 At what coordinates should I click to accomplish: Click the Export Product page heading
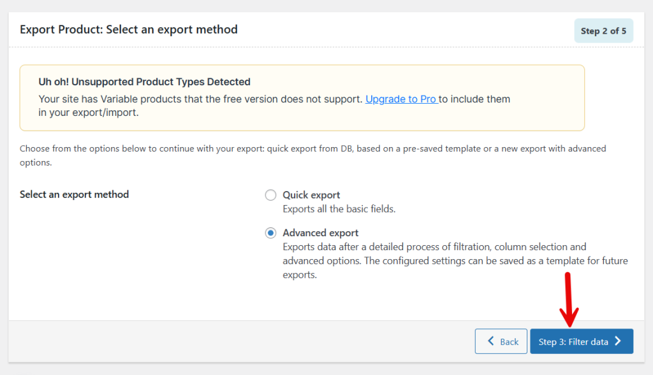tap(128, 29)
